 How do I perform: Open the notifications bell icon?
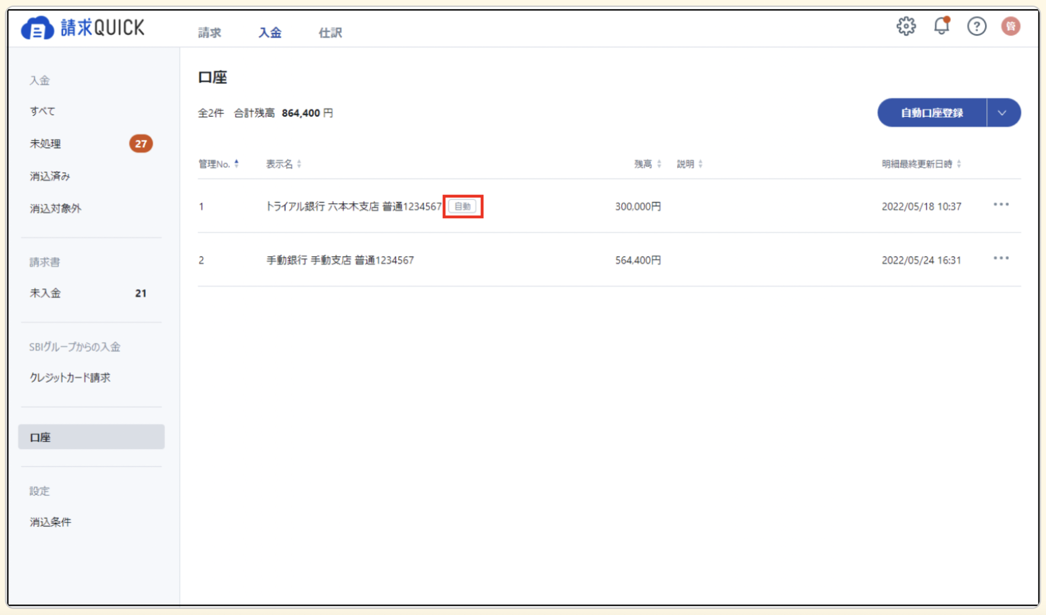tap(941, 26)
